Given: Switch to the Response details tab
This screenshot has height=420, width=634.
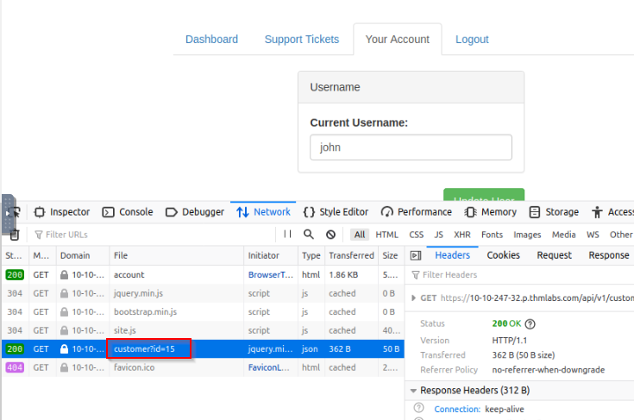Looking at the screenshot, I should coord(608,255).
